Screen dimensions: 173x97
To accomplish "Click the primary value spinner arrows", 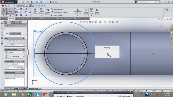I will coord(23,68).
